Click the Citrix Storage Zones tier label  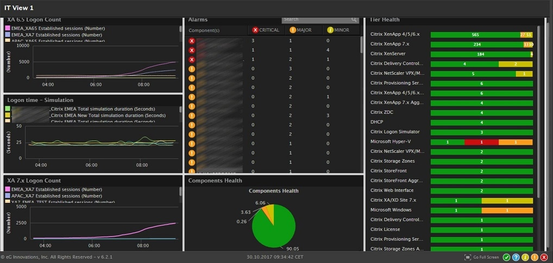[x=393, y=161]
